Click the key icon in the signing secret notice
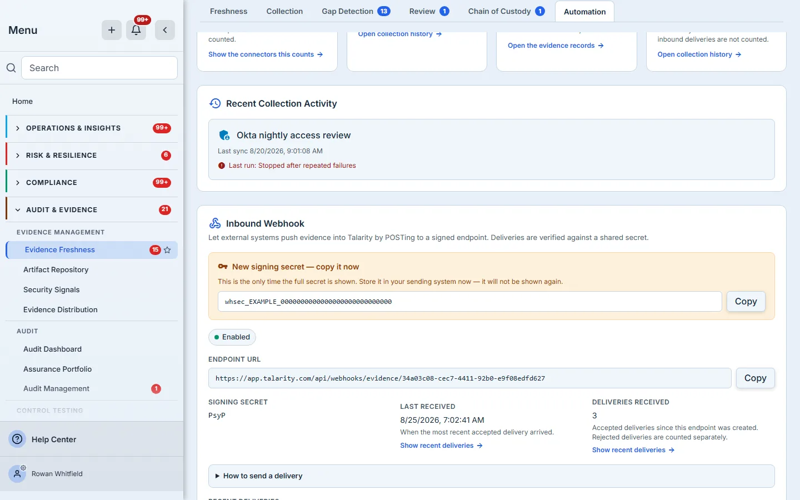800x500 pixels. coord(223,267)
